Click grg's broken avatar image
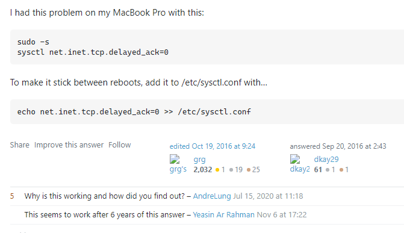404x233 pixels. (x=178, y=164)
